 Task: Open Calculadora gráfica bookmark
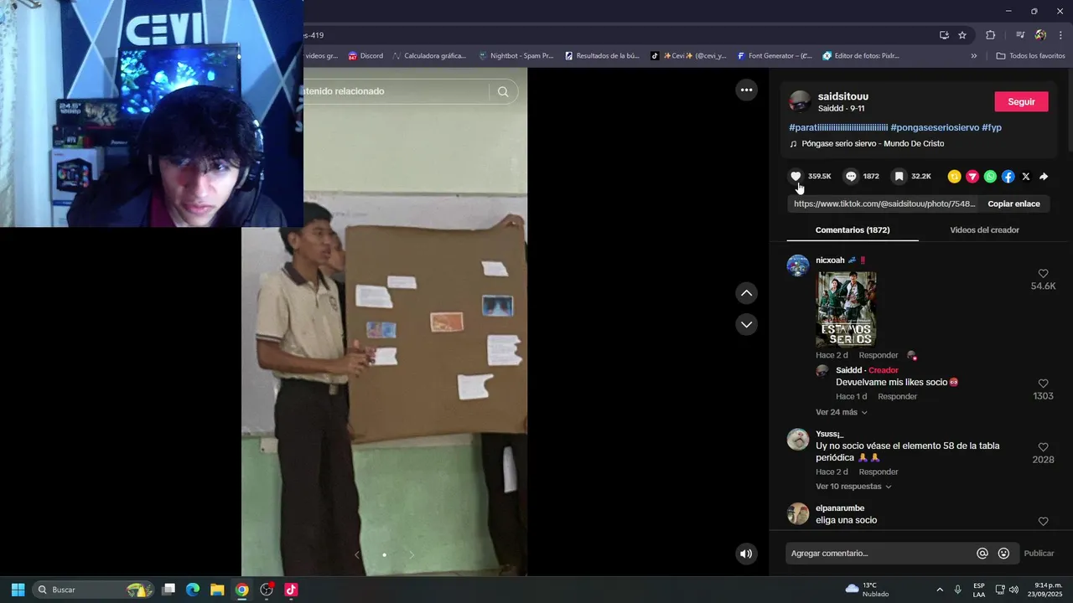(x=428, y=56)
